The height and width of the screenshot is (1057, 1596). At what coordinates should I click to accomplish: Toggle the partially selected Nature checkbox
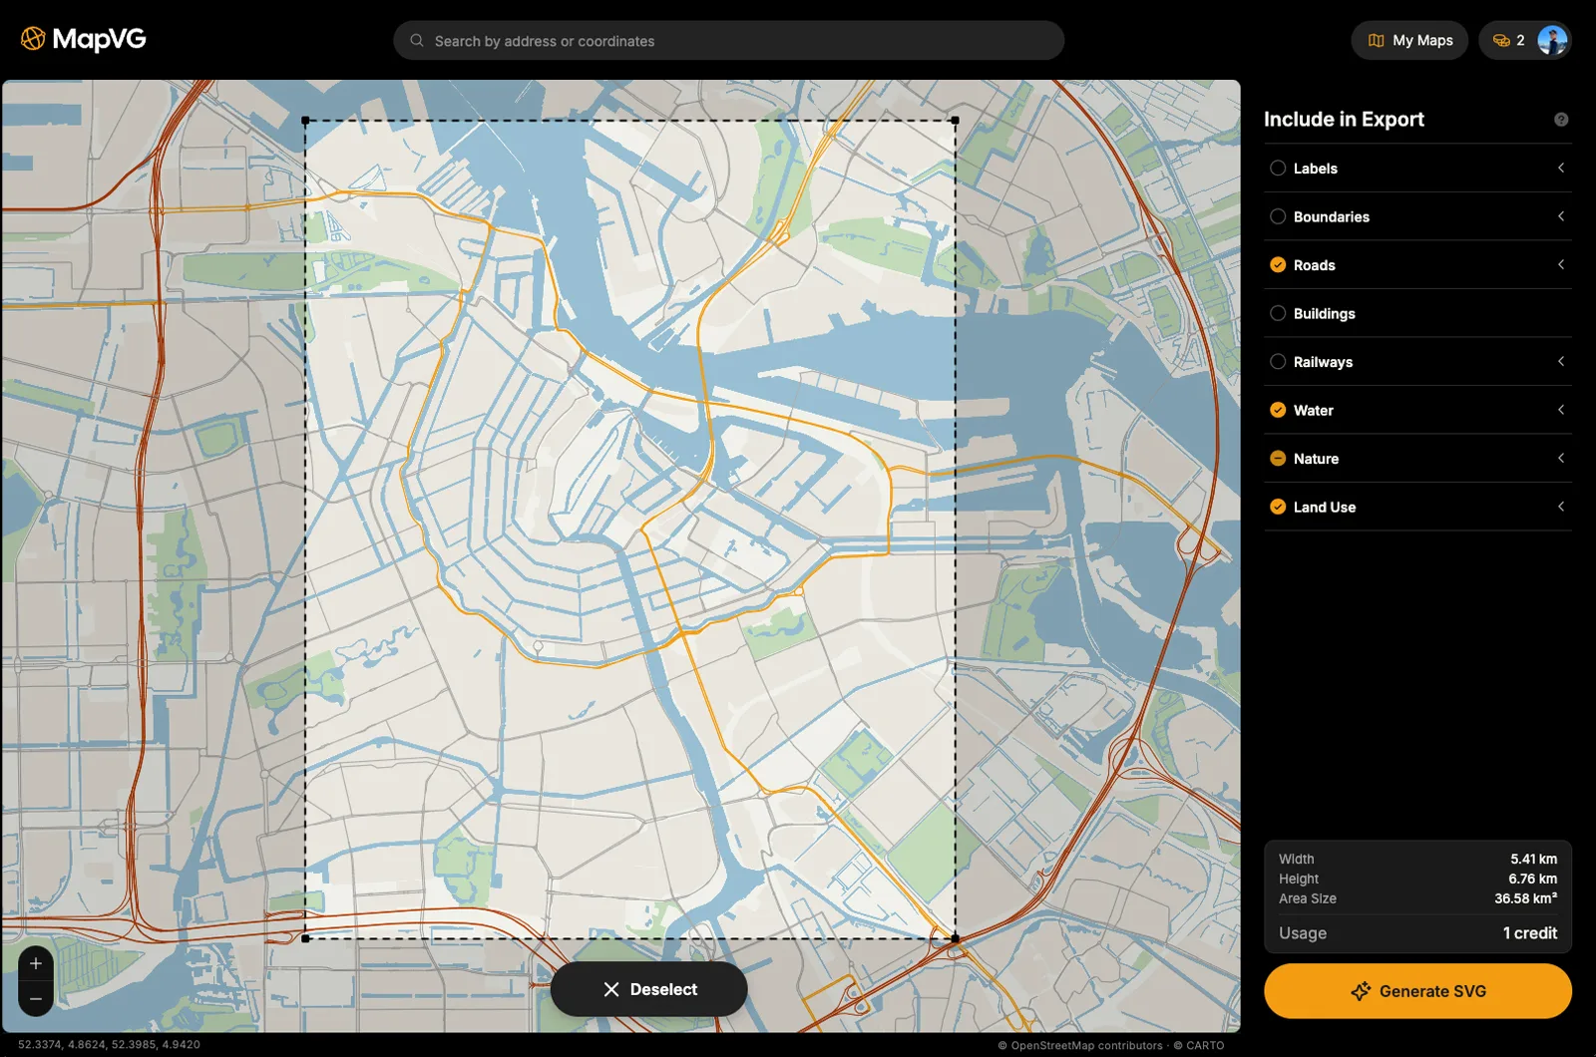coord(1278,459)
